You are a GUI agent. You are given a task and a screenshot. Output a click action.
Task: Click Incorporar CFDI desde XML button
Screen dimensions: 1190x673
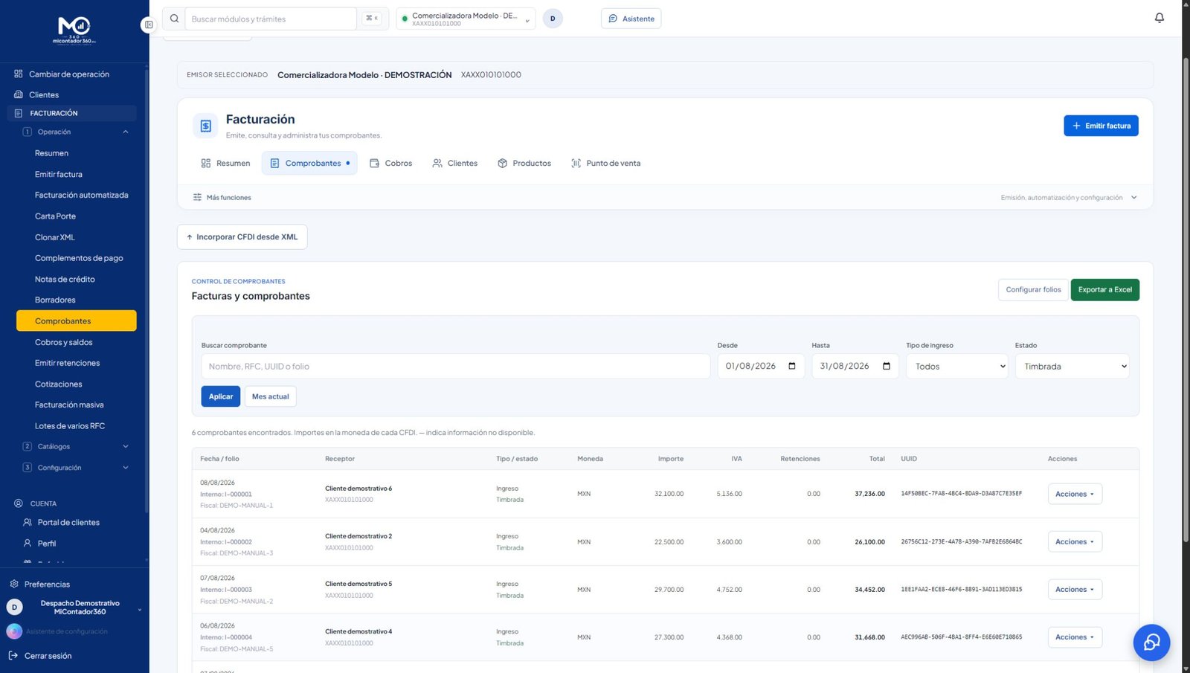pos(242,236)
